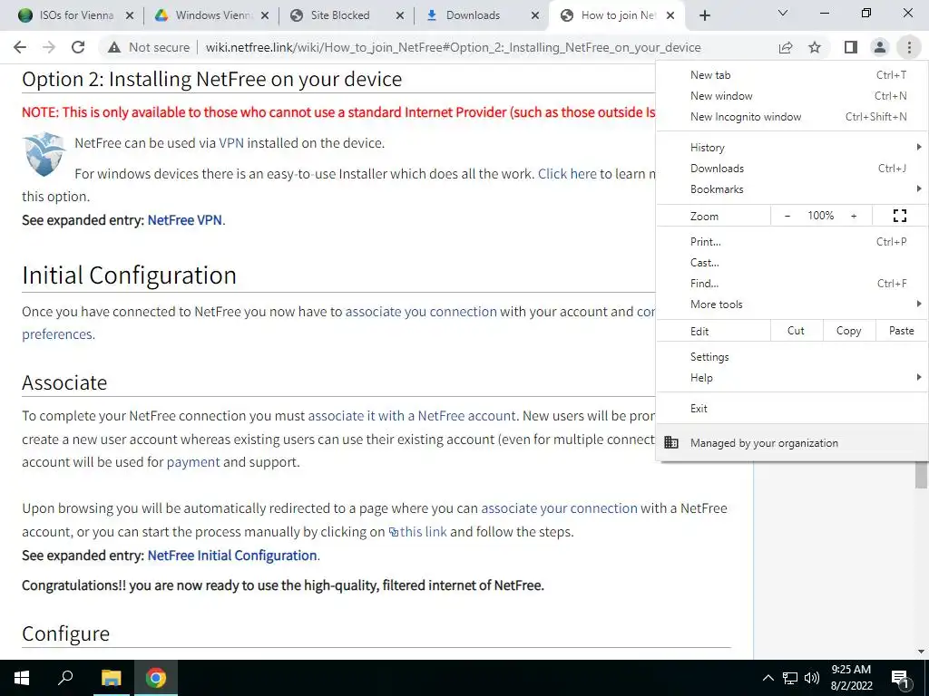Enter fullscreen from Zoom row

(x=899, y=216)
